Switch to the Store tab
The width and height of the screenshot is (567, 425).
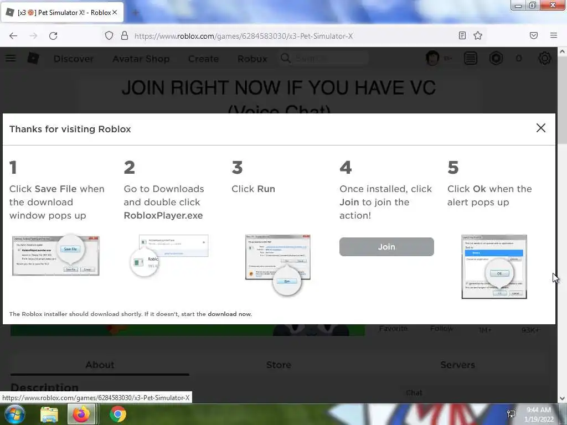point(279,365)
